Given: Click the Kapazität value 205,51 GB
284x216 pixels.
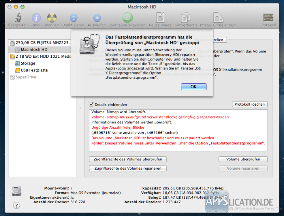Looking at the screenshot, I should click(193, 188).
